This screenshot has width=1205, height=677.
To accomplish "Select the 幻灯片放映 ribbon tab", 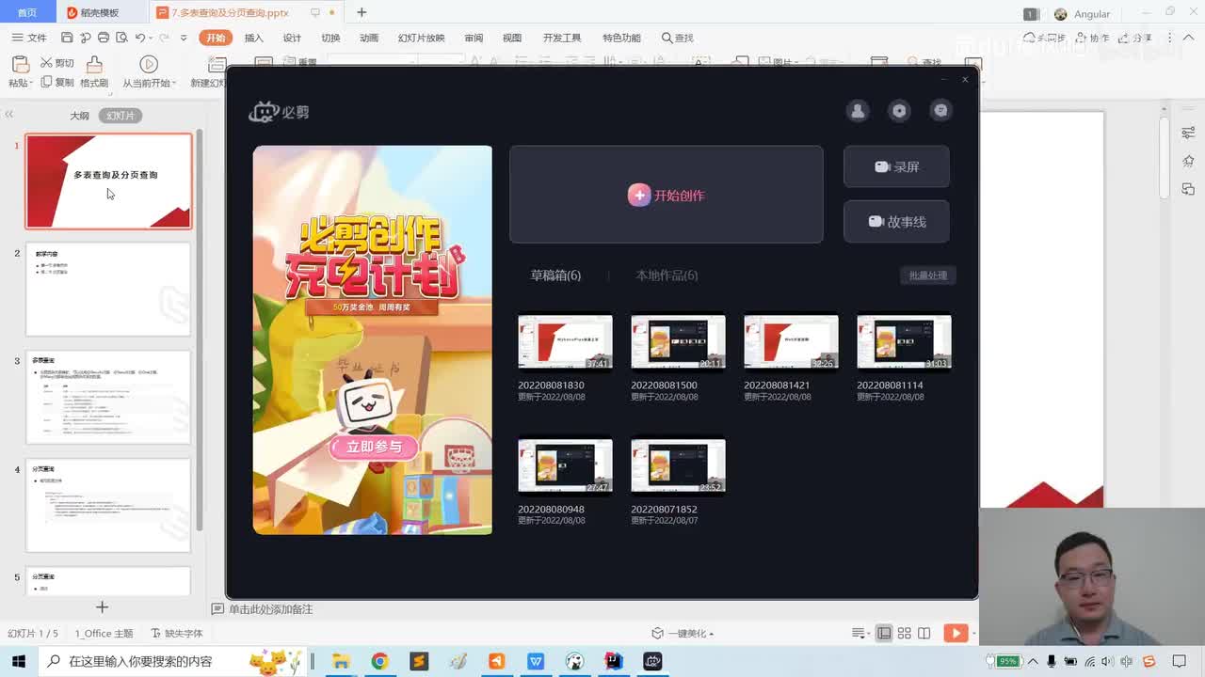I will point(421,38).
